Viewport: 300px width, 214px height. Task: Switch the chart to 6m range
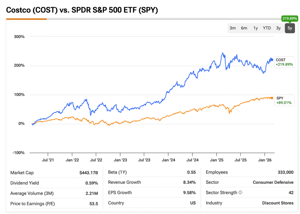click(x=244, y=28)
